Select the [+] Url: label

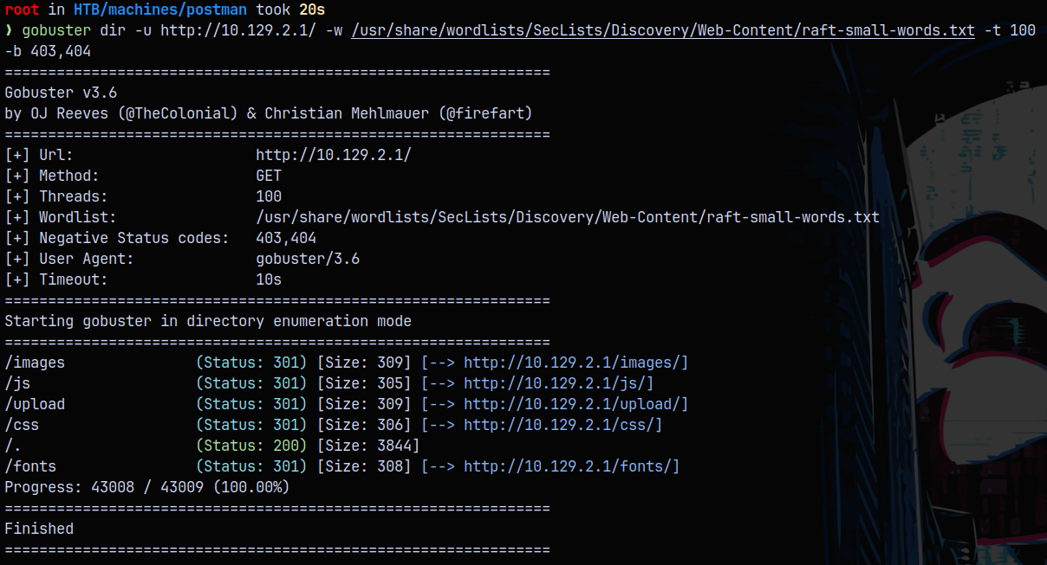point(39,155)
